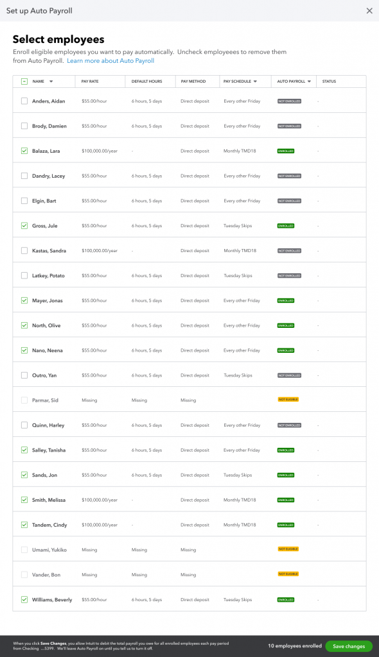This screenshot has height=657, width=379.
Task: Toggle the select-all checkbox in header
Action: (x=24, y=81)
